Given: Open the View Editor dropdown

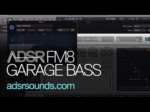Looking at the screenshot, I should [140, 30].
